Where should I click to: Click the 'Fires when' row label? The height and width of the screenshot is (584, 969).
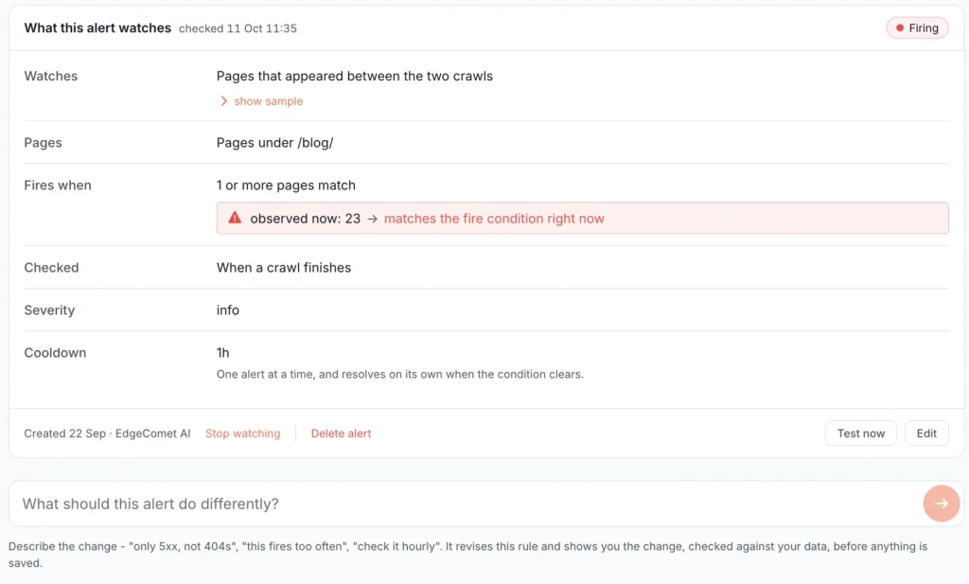(x=58, y=186)
